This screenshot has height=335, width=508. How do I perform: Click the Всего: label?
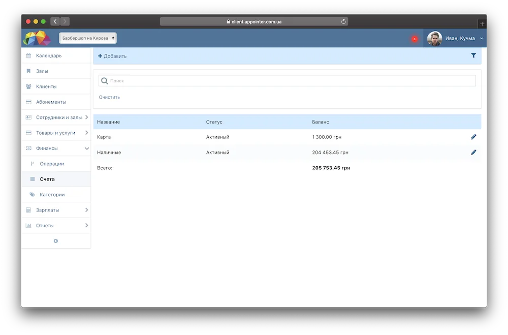click(104, 168)
